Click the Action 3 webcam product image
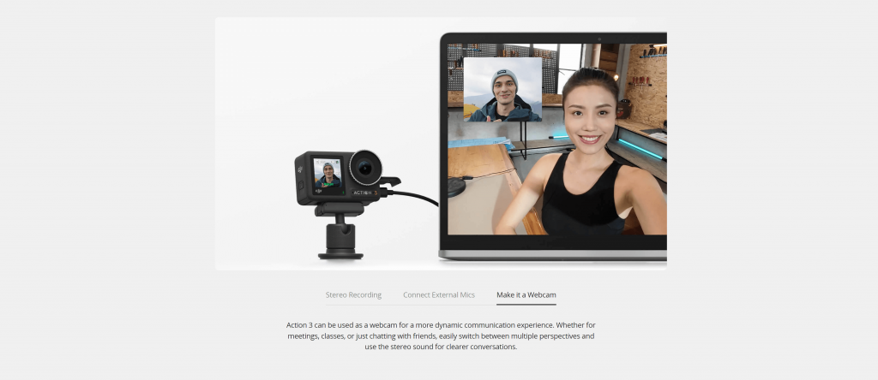878x380 pixels. (x=441, y=144)
